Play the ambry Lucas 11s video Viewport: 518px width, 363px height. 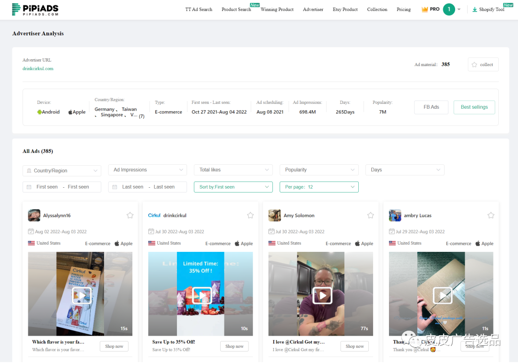442,295
